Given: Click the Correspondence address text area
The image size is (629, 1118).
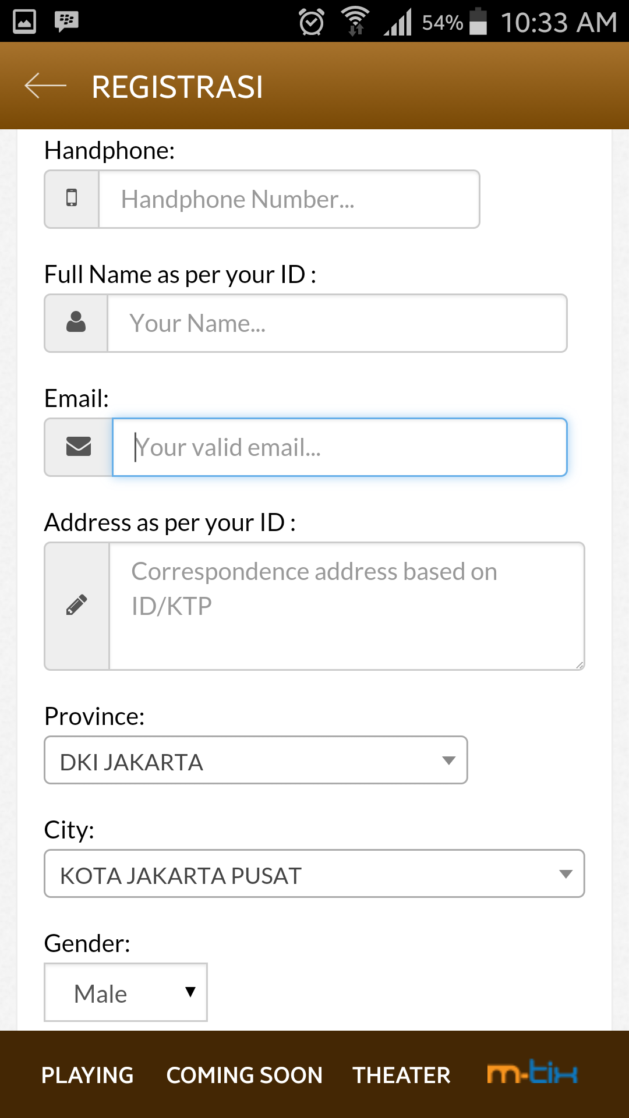Looking at the screenshot, I should (347, 606).
